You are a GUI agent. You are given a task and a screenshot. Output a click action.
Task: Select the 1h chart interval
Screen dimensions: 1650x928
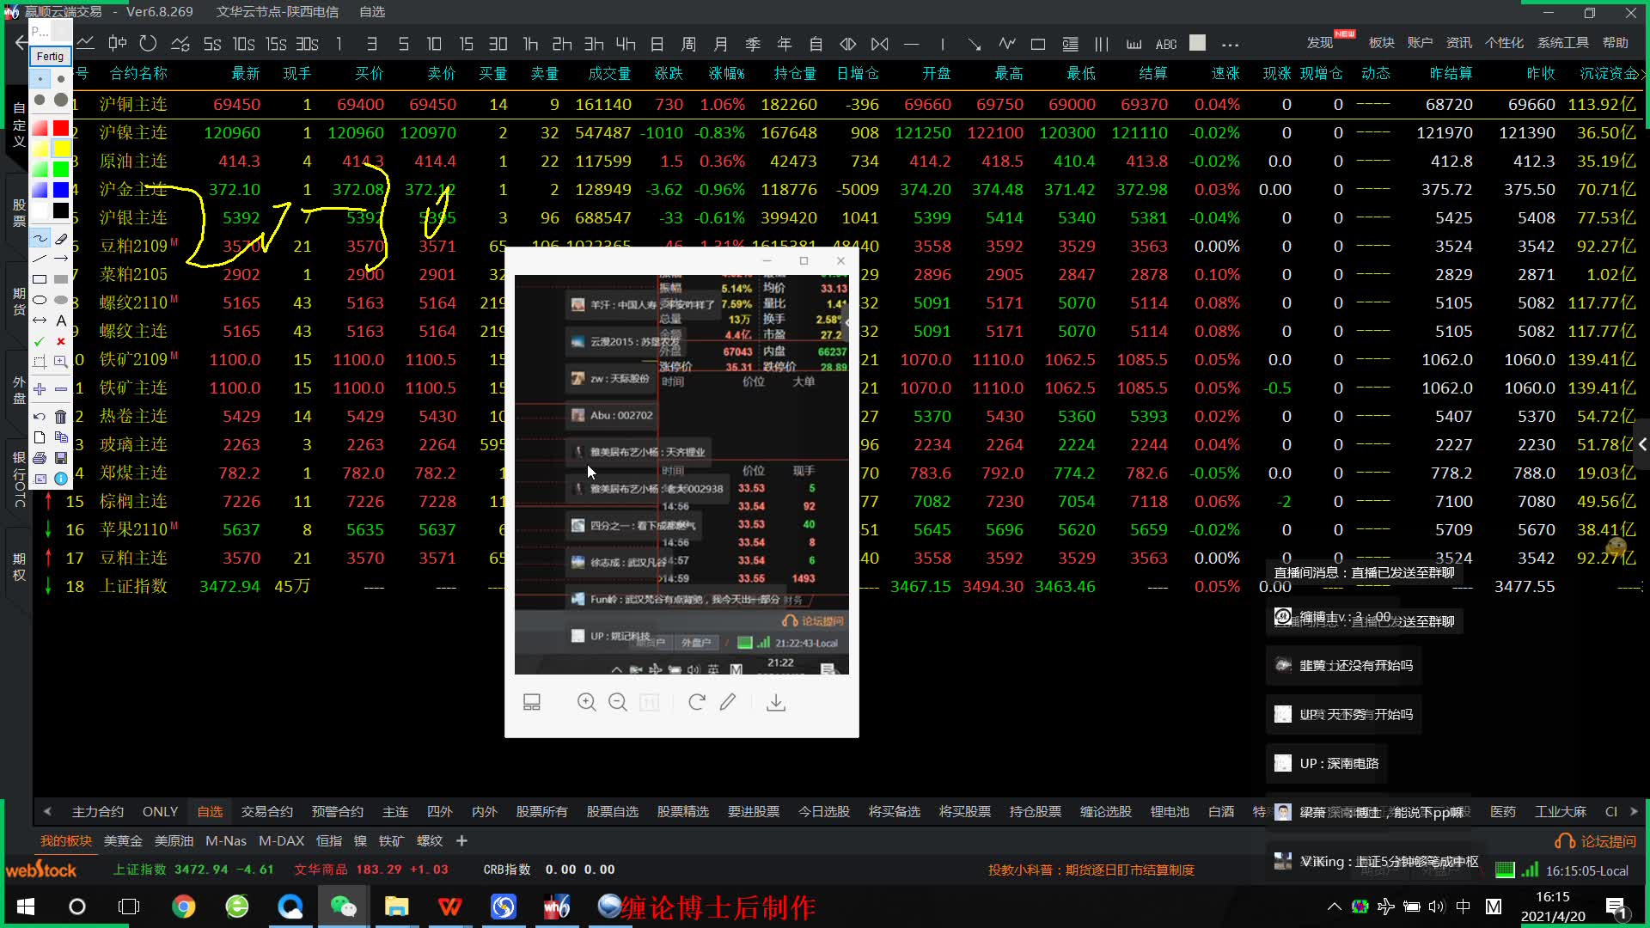pos(530,44)
